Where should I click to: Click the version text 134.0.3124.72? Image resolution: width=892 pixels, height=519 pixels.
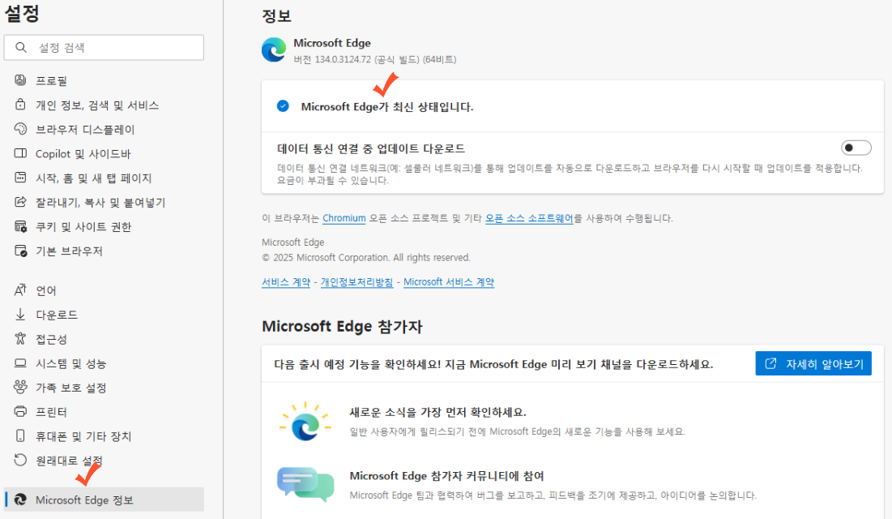[x=343, y=59]
